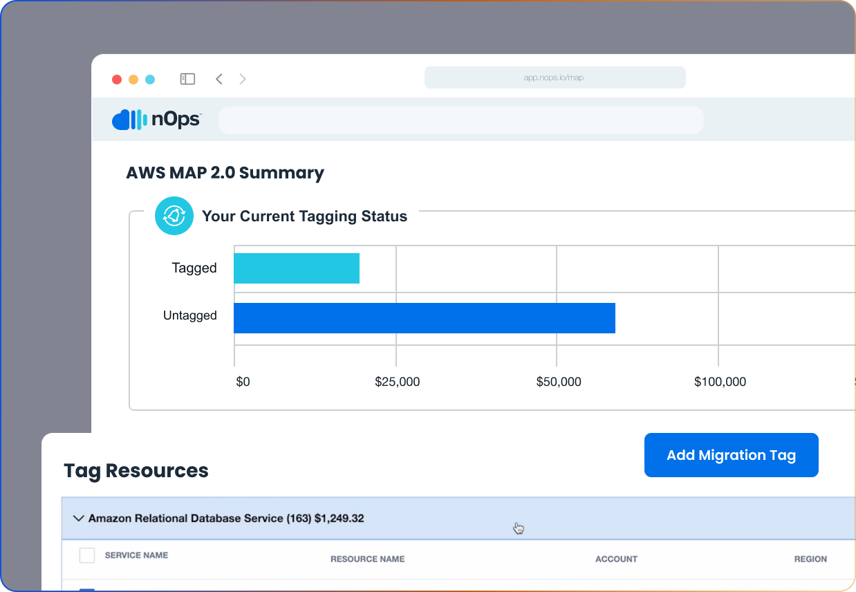Viewport: 856px width, 592px height.
Task: Click the Tagged axis label
Action: (x=194, y=268)
